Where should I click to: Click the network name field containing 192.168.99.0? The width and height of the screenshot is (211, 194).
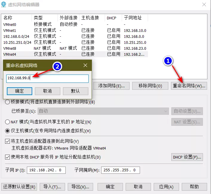coord(47,78)
